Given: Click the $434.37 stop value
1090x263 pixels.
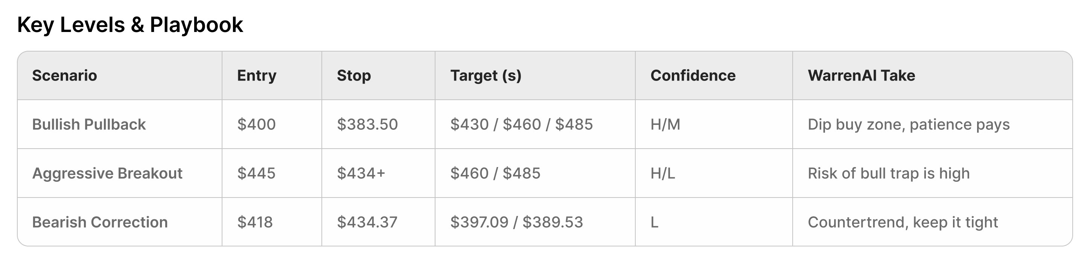Looking at the screenshot, I should click(367, 222).
